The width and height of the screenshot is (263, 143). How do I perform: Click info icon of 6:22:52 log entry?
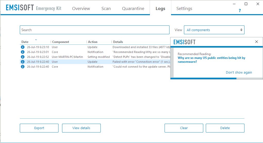coord(23,57)
